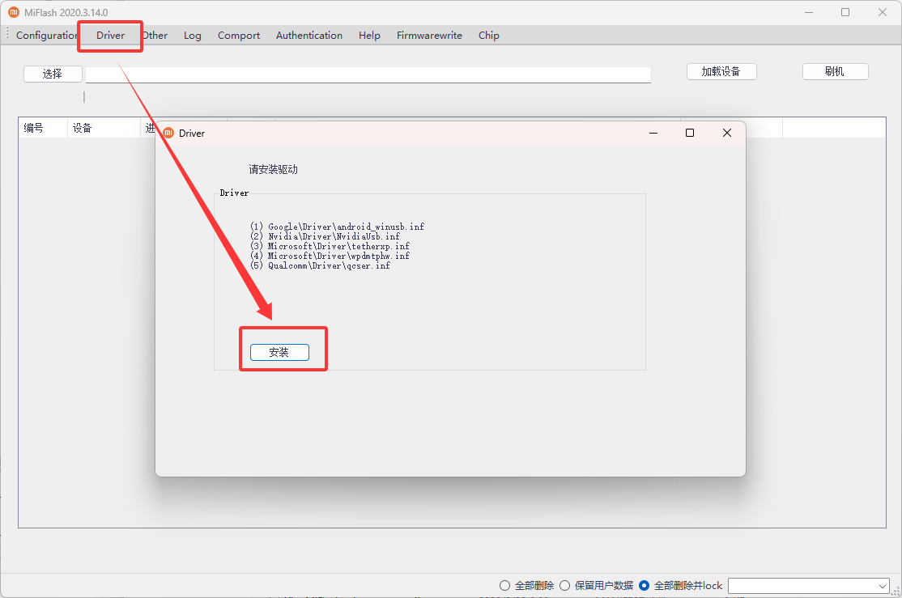Click the 编号 column header

point(43,128)
